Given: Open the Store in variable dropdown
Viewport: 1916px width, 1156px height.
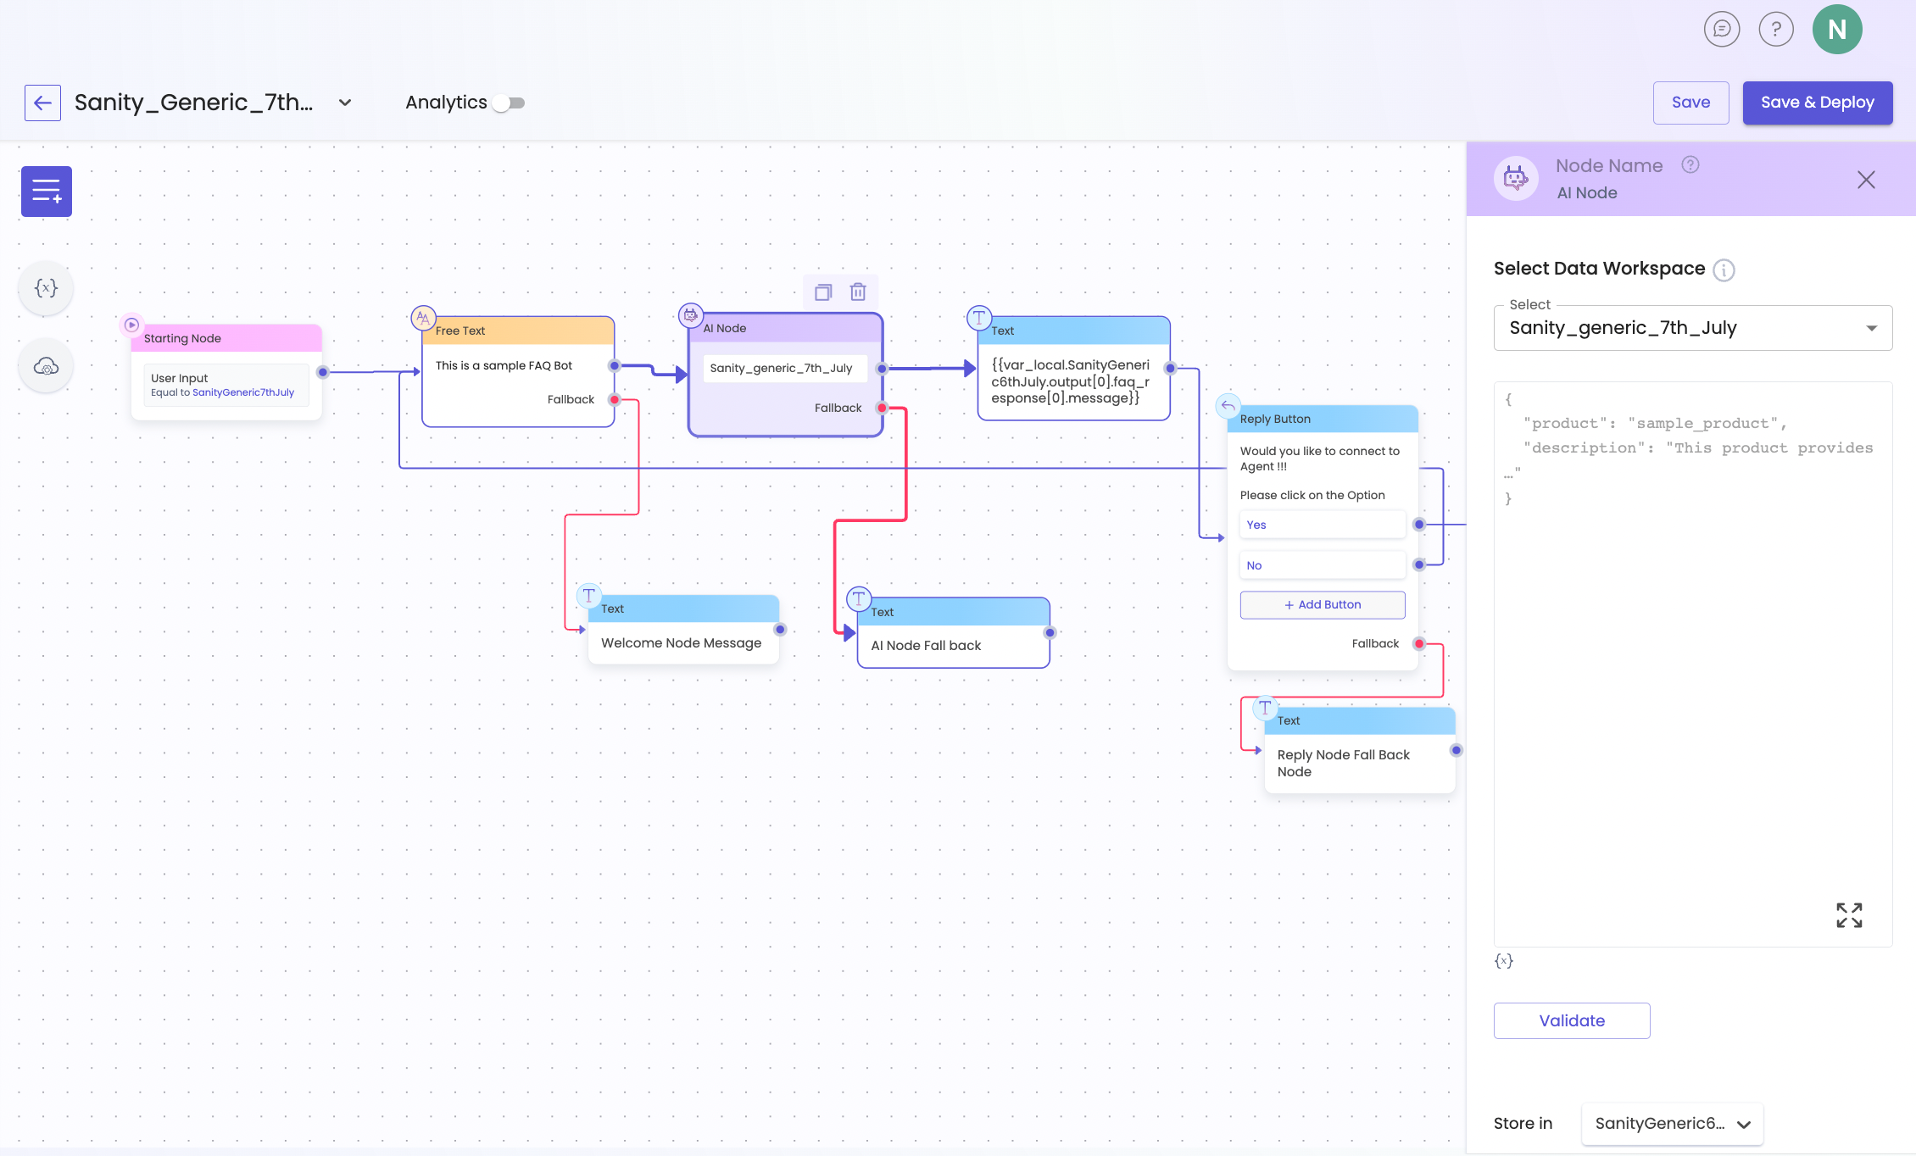Looking at the screenshot, I should pos(1672,1124).
